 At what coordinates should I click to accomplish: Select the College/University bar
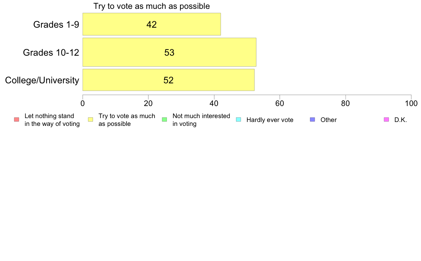coord(169,80)
